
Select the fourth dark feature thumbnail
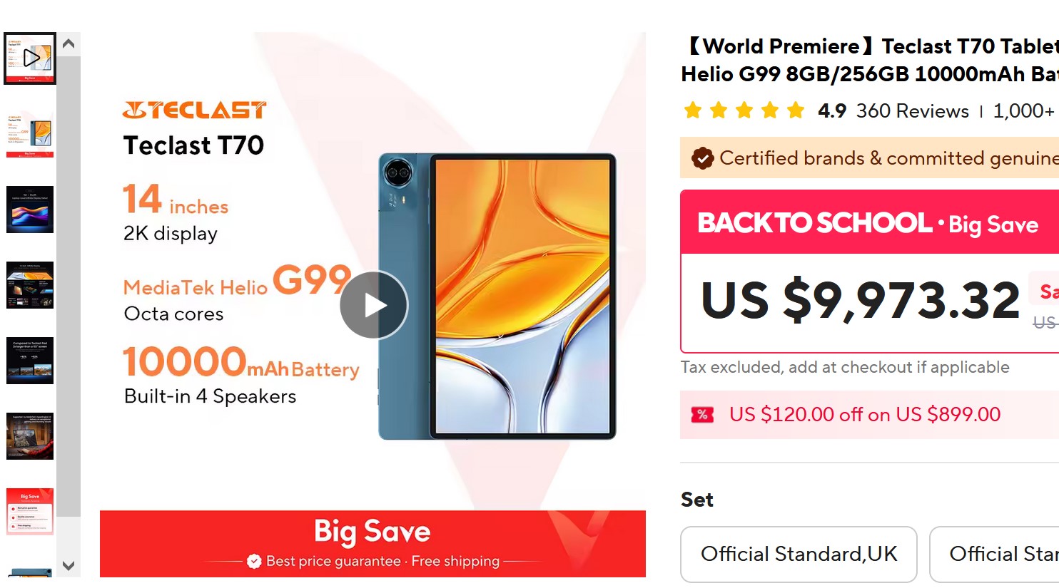pyautogui.click(x=30, y=285)
